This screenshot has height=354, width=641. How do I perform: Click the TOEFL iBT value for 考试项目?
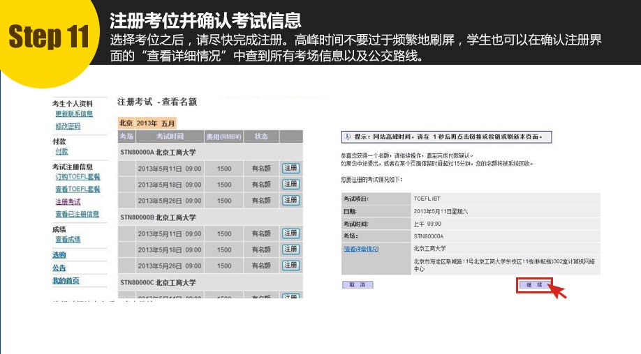click(427, 199)
